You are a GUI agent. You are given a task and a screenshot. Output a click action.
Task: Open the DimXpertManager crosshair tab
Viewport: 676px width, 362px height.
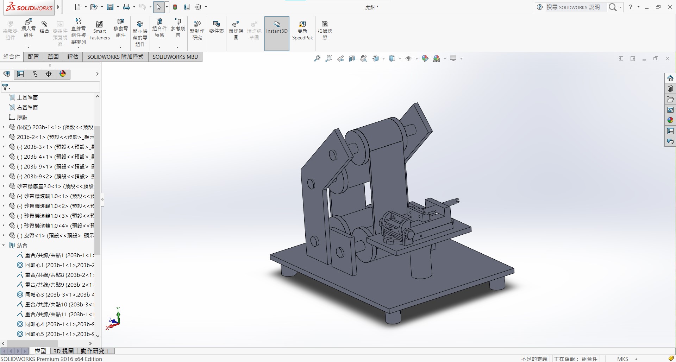[x=49, y=74]
